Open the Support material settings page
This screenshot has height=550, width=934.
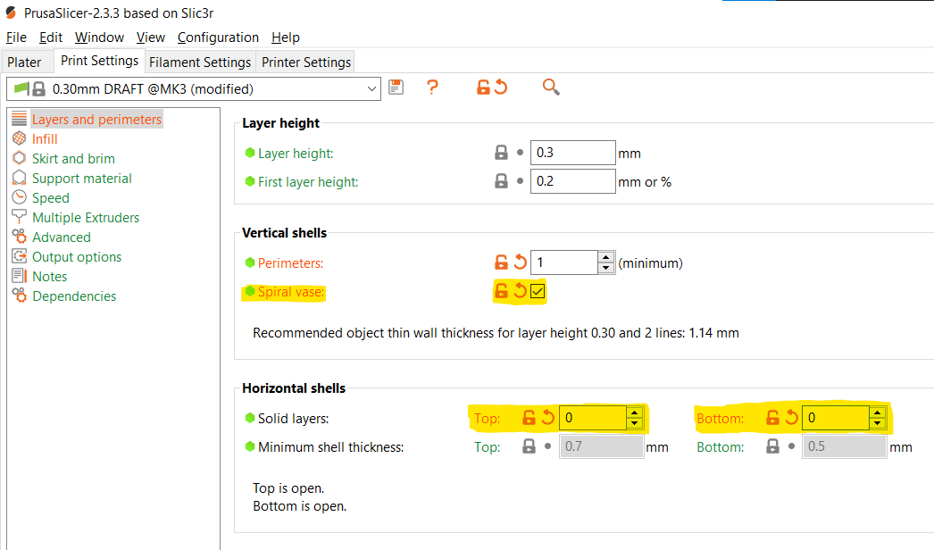point(81,179)
